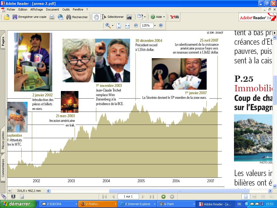Image resolution: width=277 pixels, height=208 pixels.
Task: Click the Email globe icon
Action: (x=60, y=17)
